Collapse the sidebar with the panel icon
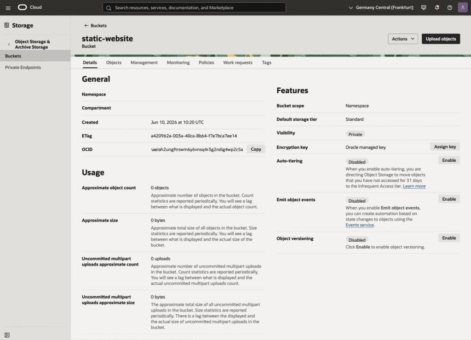This screenshot has height=340, width=471. 7,335
